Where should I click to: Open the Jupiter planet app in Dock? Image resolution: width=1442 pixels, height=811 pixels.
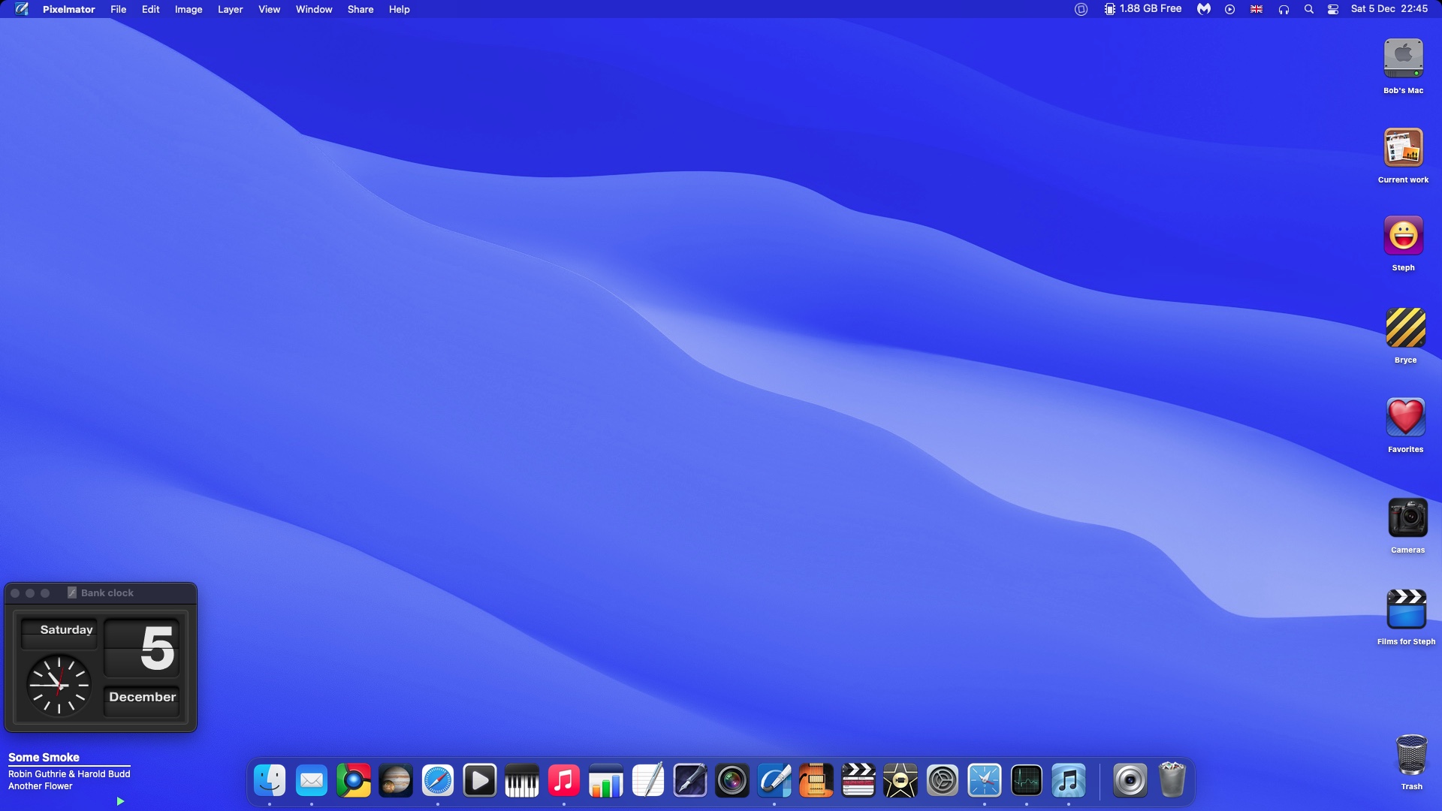(x=396, y=781)
